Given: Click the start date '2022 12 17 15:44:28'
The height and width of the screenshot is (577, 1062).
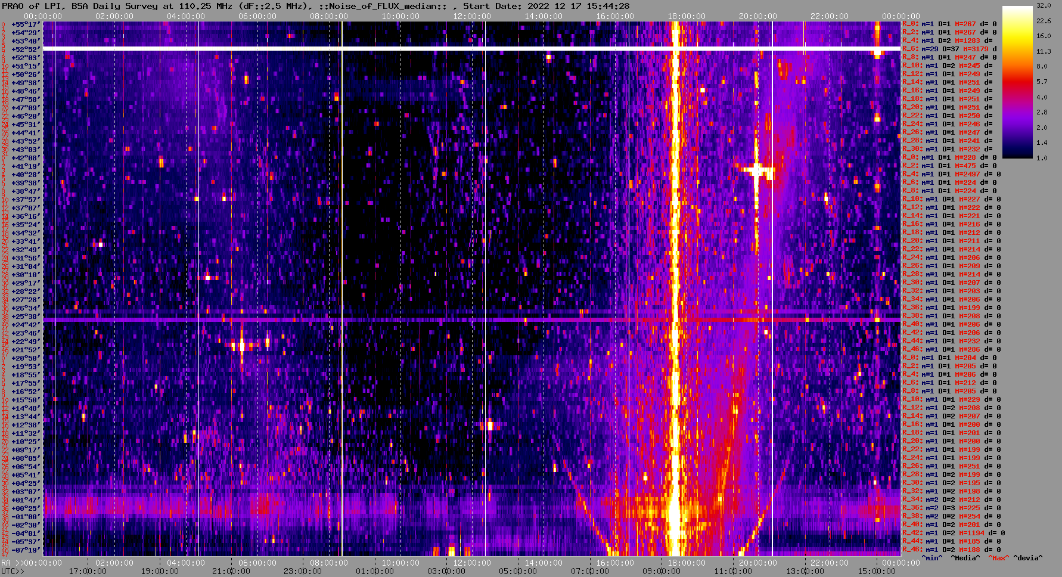Looking at the screenshot, I should point(579,6).
